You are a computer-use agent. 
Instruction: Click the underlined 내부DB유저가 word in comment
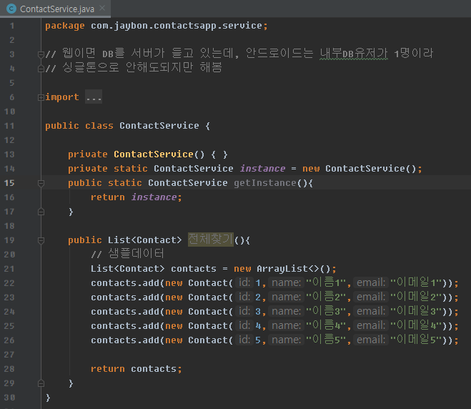coord(354,54)
